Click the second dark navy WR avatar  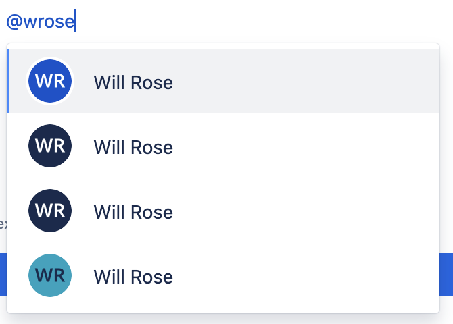click(50, 211)
